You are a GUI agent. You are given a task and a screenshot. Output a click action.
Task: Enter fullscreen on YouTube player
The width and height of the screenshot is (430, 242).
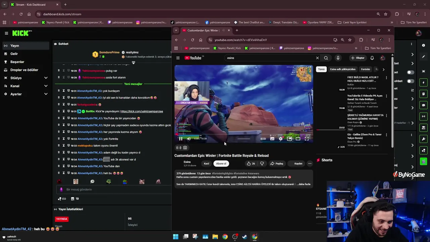point(307,138)
